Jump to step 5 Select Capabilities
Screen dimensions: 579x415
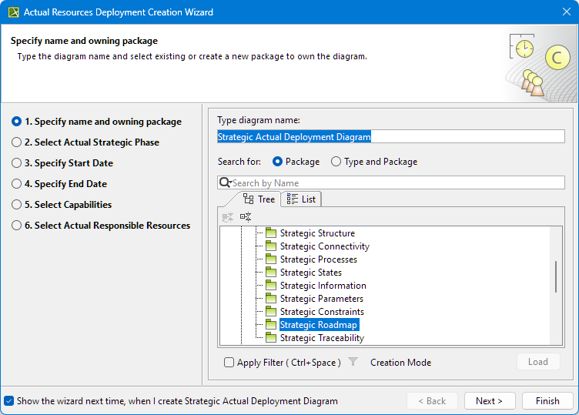(x=17, y=205)
